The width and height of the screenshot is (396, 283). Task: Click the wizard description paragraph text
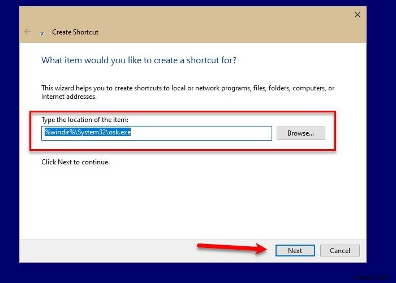(x=187, y=92)
